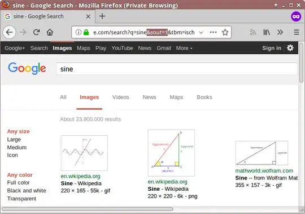Viewport: 305px width, 214px height.
Task: Click the URL address bar text
Action: 144,32
